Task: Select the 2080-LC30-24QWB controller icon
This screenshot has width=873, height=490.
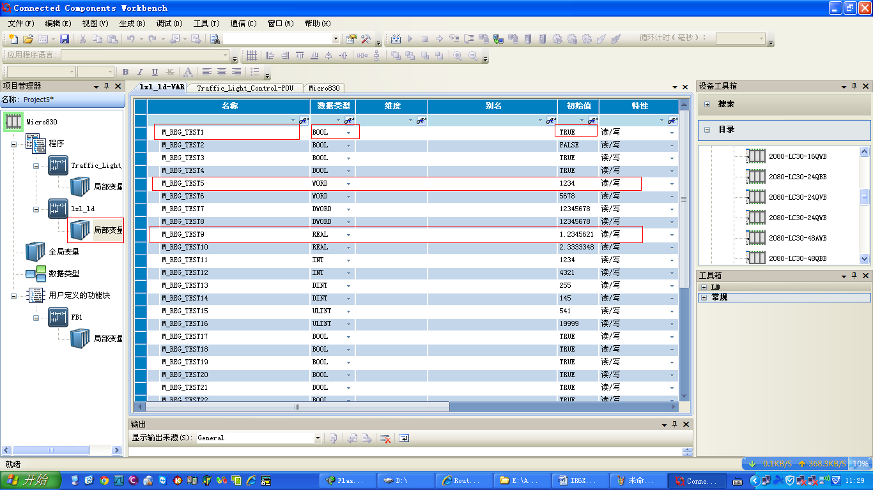Action: pos(756,217)
